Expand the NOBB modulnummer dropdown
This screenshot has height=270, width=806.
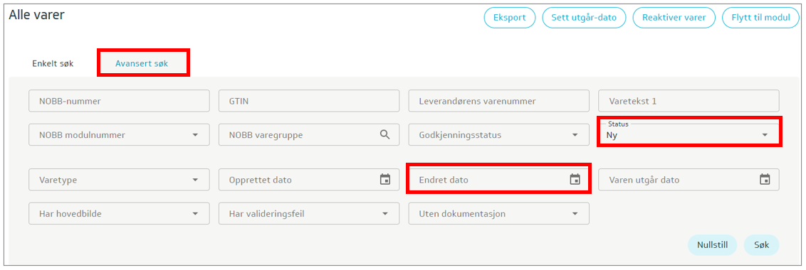click(119, 135)
